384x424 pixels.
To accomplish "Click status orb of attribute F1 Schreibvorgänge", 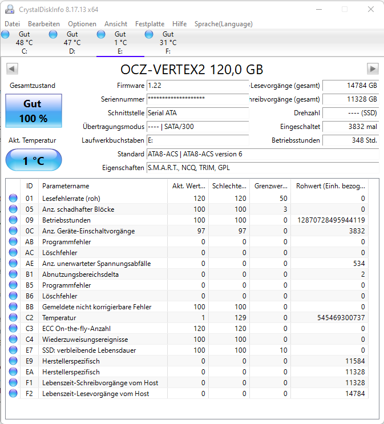I will [x=13, y=383].
